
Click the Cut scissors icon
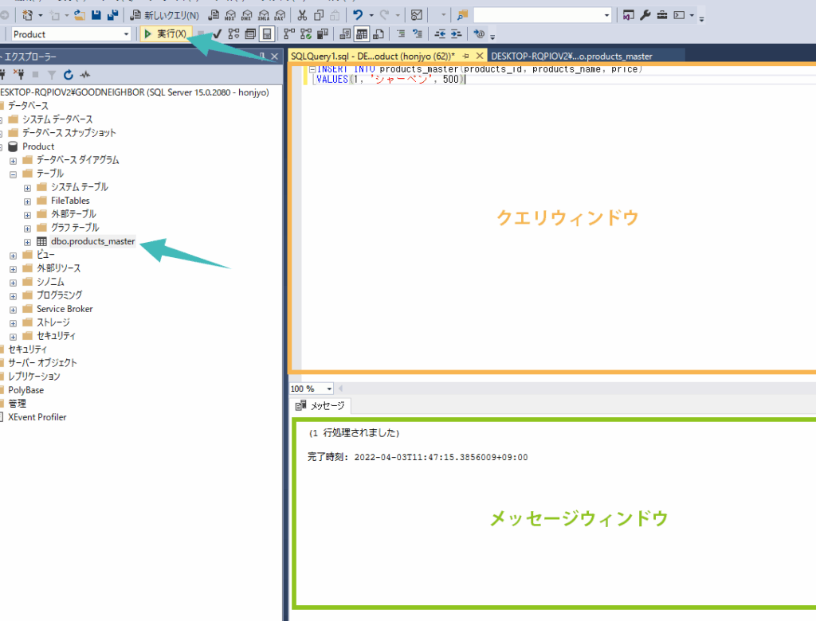click(x=302, y=15)
